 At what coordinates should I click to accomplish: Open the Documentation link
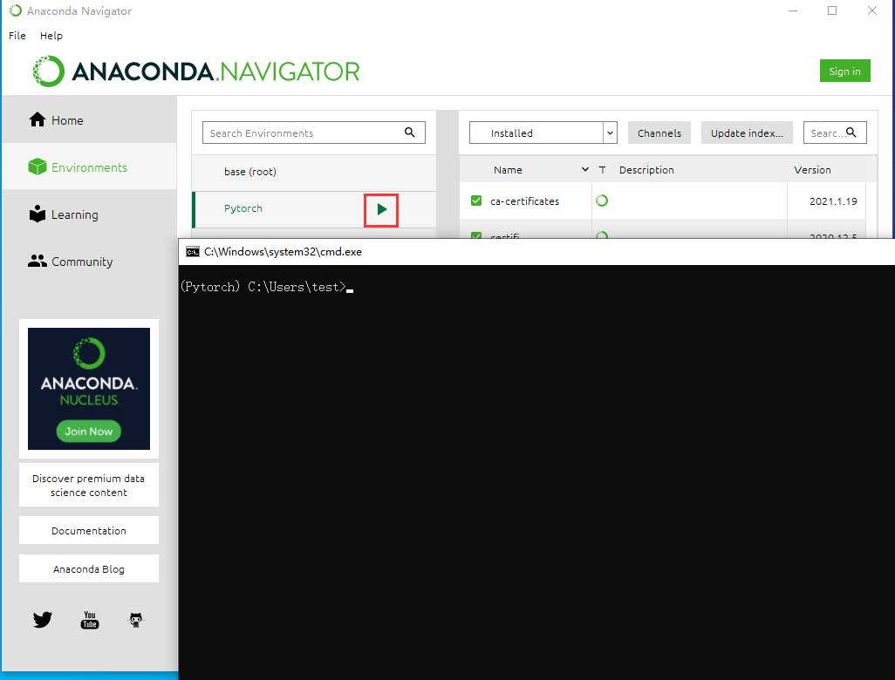coord(89,531)
